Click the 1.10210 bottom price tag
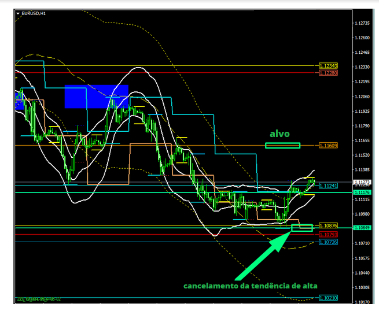 click(328, 298)
